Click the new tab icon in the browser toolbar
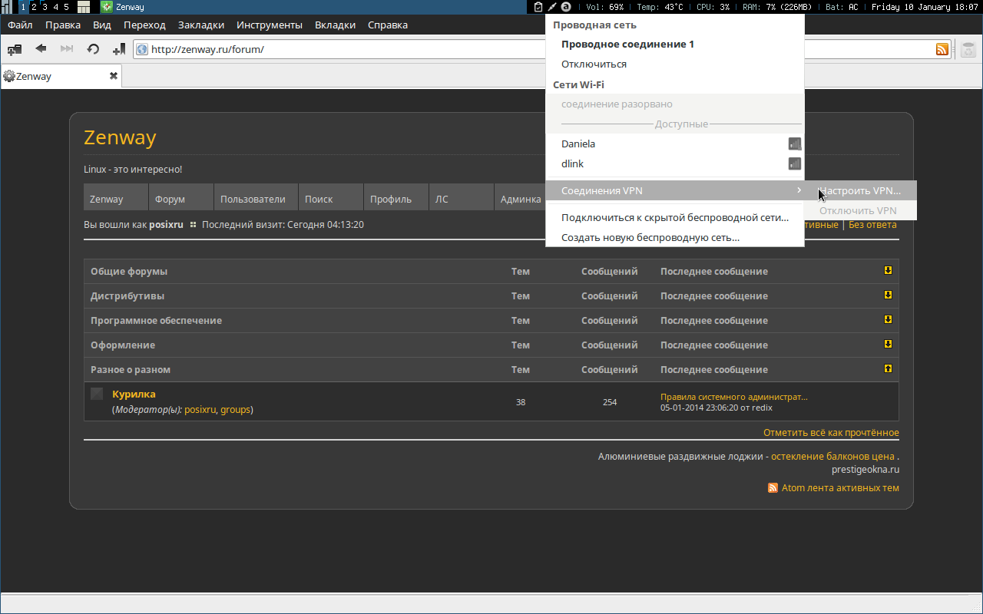The width and height of the screenshot is (983, 614). click(14, 49)
